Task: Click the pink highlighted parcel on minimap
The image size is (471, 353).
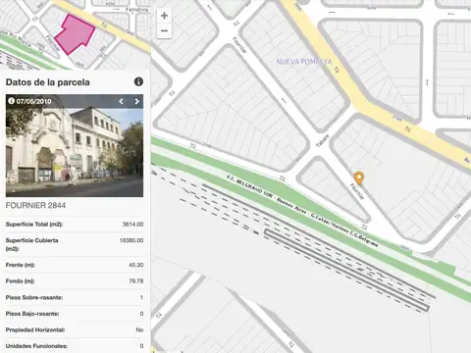Action: [x=75, y=34]
